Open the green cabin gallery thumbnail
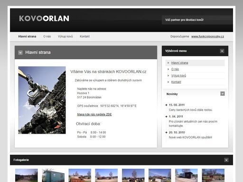 pyautogui.click(x=53, y=175)
